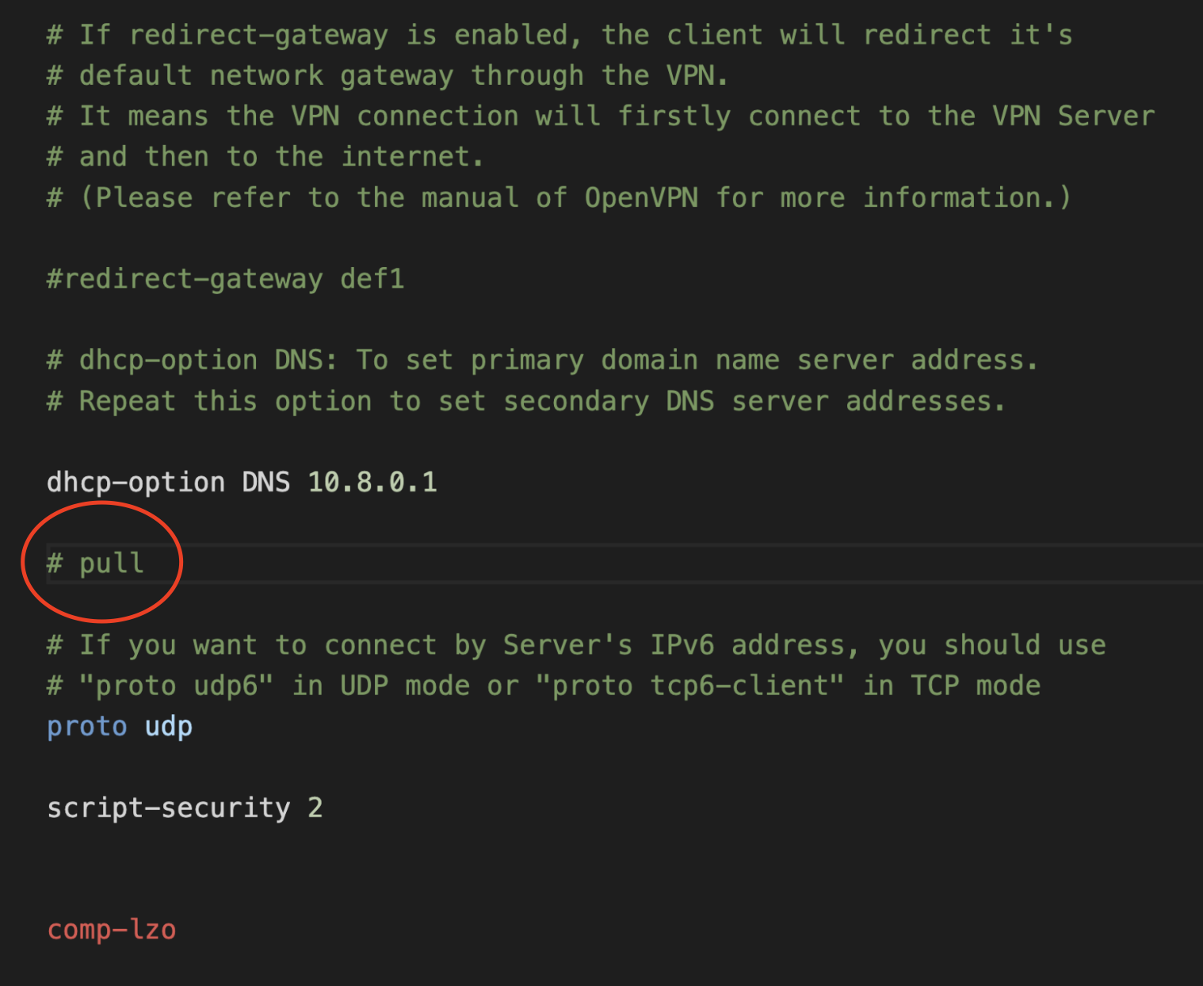Click the word 'OpenVPN' in the manual comment
Viewport: 1203px width, 986px height.
[x=641, y=197]
